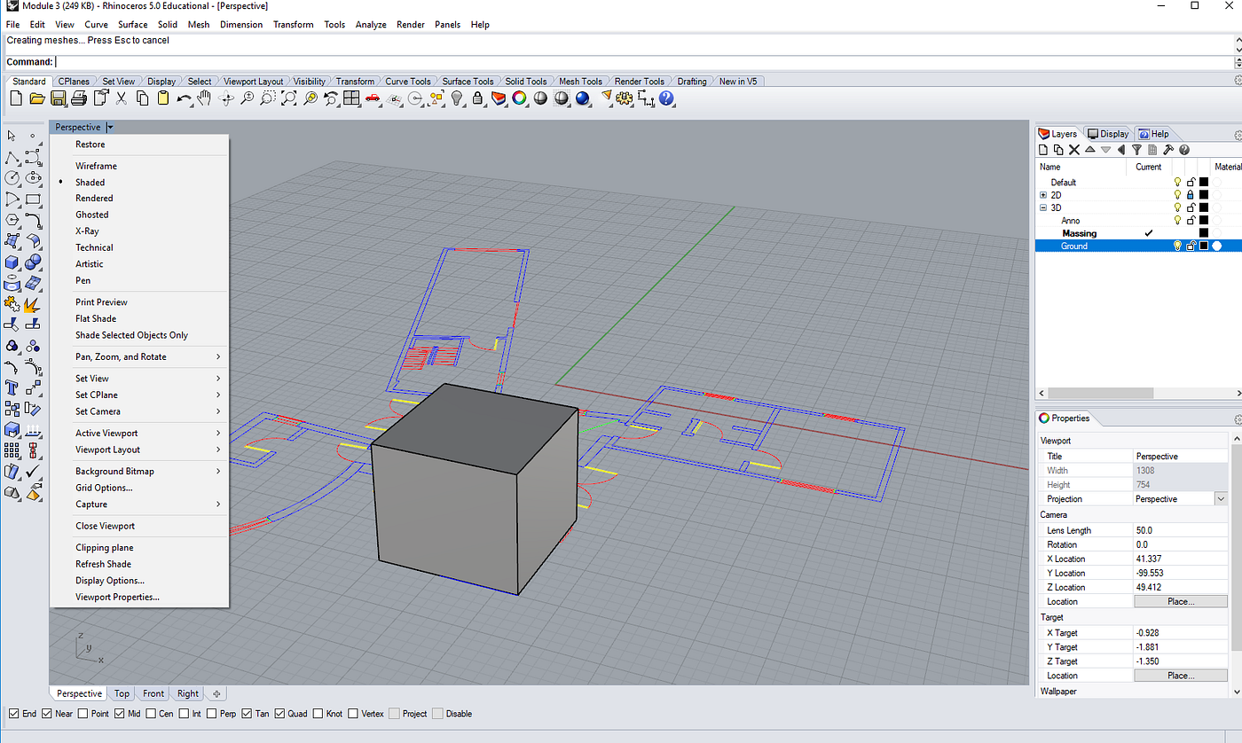
Task: Enable the Point osnap checkbox
Action: (83, 714)
